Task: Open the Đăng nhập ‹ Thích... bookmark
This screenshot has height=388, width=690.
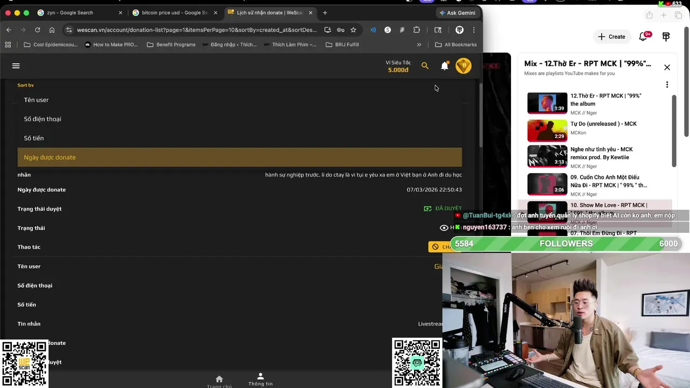Action: [229, 45]
